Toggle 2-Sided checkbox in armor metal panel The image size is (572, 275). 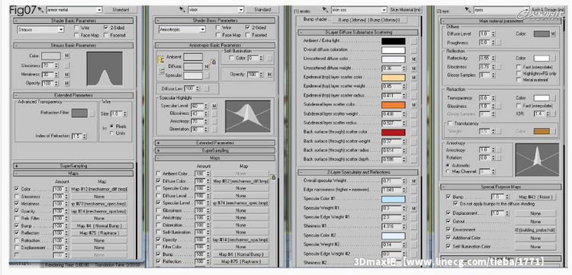pos(106,27)
